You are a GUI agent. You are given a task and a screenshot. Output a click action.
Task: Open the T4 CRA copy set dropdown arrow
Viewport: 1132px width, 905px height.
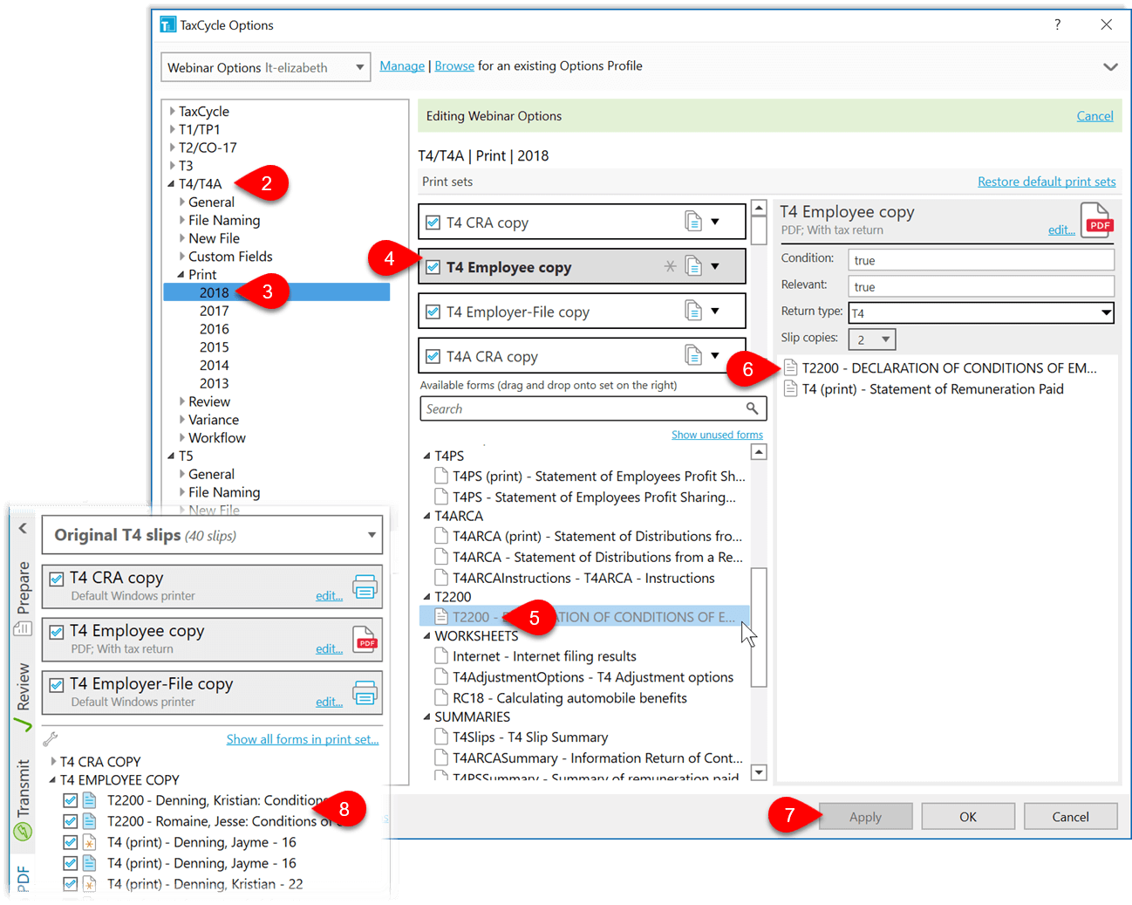pos(715,222)
